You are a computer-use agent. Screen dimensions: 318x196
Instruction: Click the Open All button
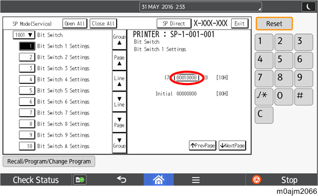[75, 24]
